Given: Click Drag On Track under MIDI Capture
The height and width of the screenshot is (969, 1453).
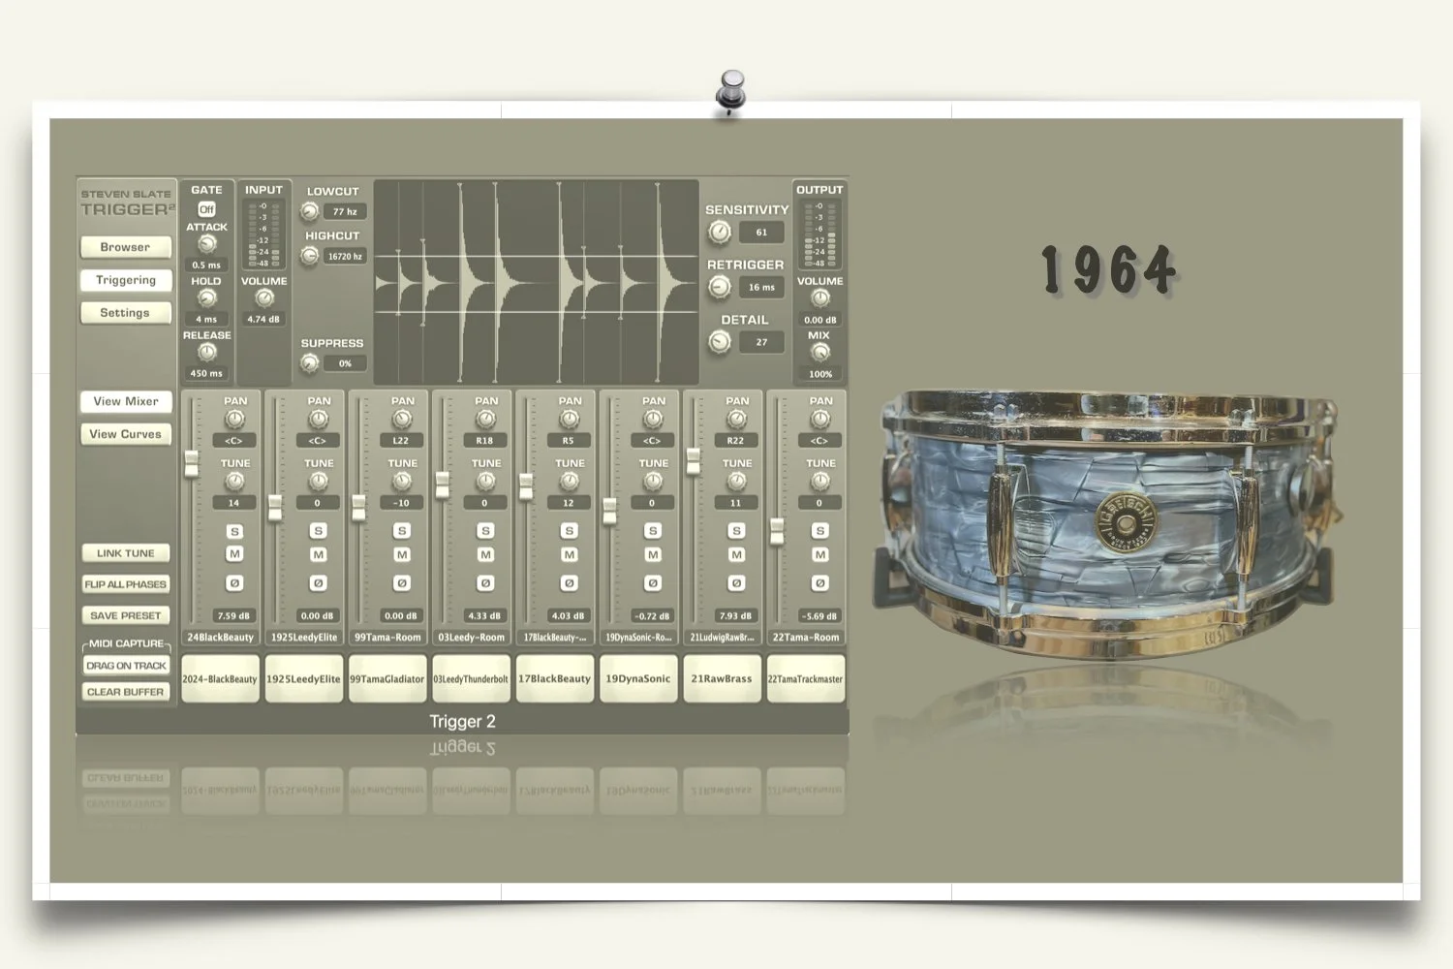Looking at the screenshot, I should (x=126, y=666).
